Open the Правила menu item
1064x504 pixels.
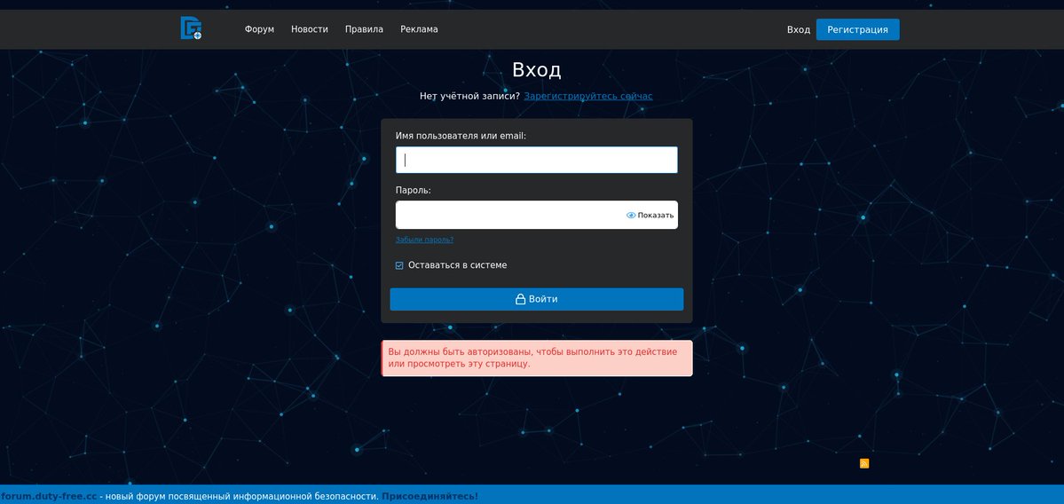pos(364,29)
